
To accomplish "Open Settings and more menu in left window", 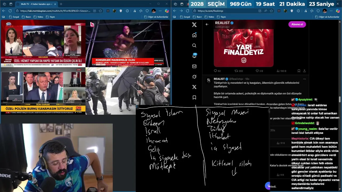I will 160,11.
